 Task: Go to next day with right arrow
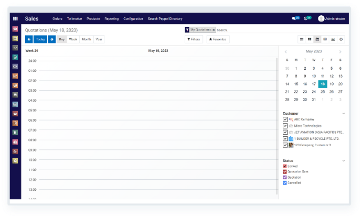(x=52, y=39)
